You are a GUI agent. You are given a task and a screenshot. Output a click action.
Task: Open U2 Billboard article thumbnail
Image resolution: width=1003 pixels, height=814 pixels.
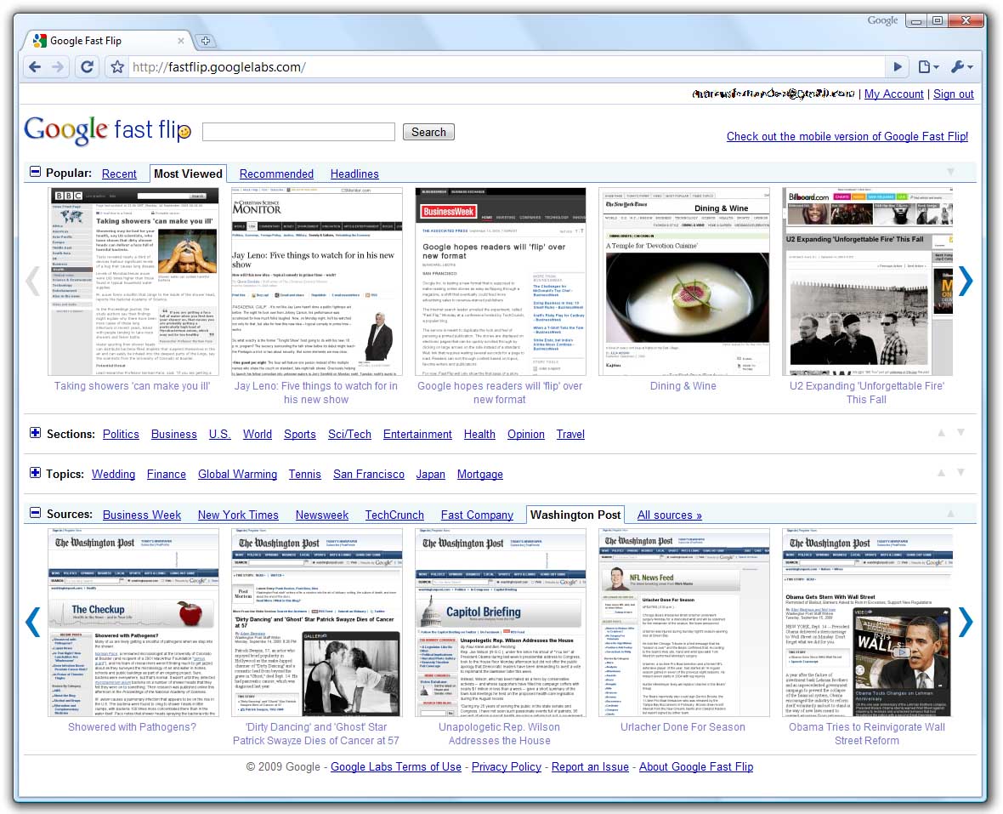point(867,282)
